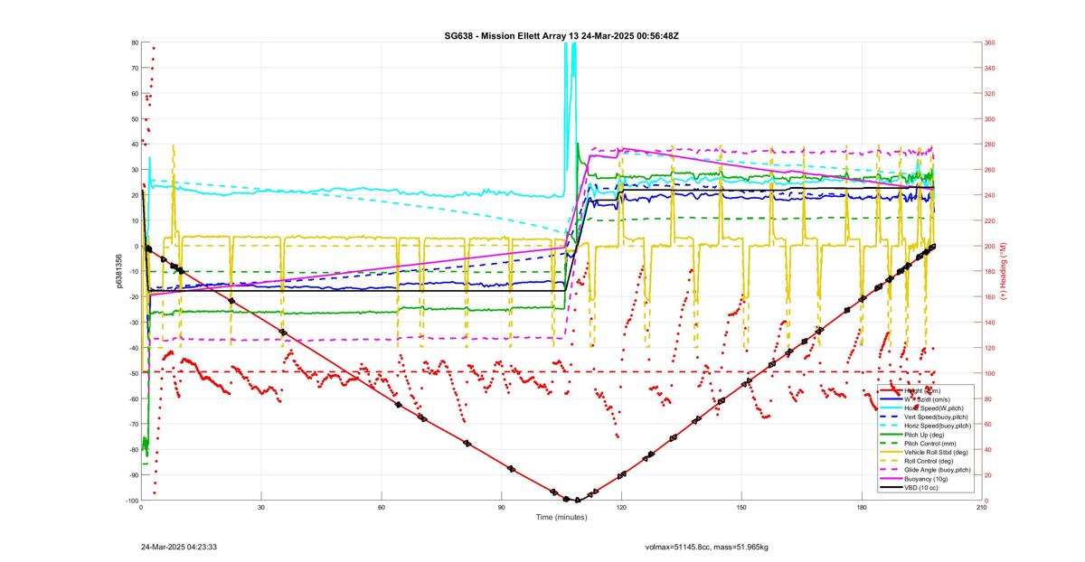This screenshot has height=562, width=1085.
Task: Select 'Vert Speed(buoy,pitch)' in the legend
Action: click(926, 417)
